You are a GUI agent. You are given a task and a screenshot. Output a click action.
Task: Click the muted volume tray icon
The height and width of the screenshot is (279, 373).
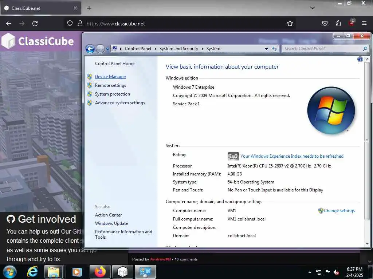coord(336,272)
